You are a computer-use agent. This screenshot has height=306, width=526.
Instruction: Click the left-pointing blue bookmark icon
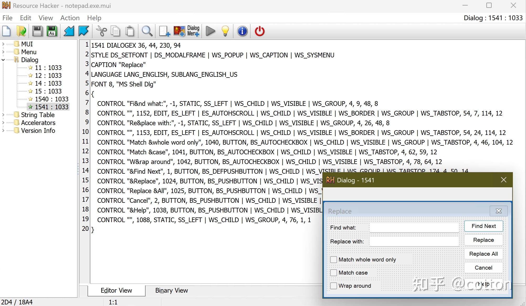69,31
